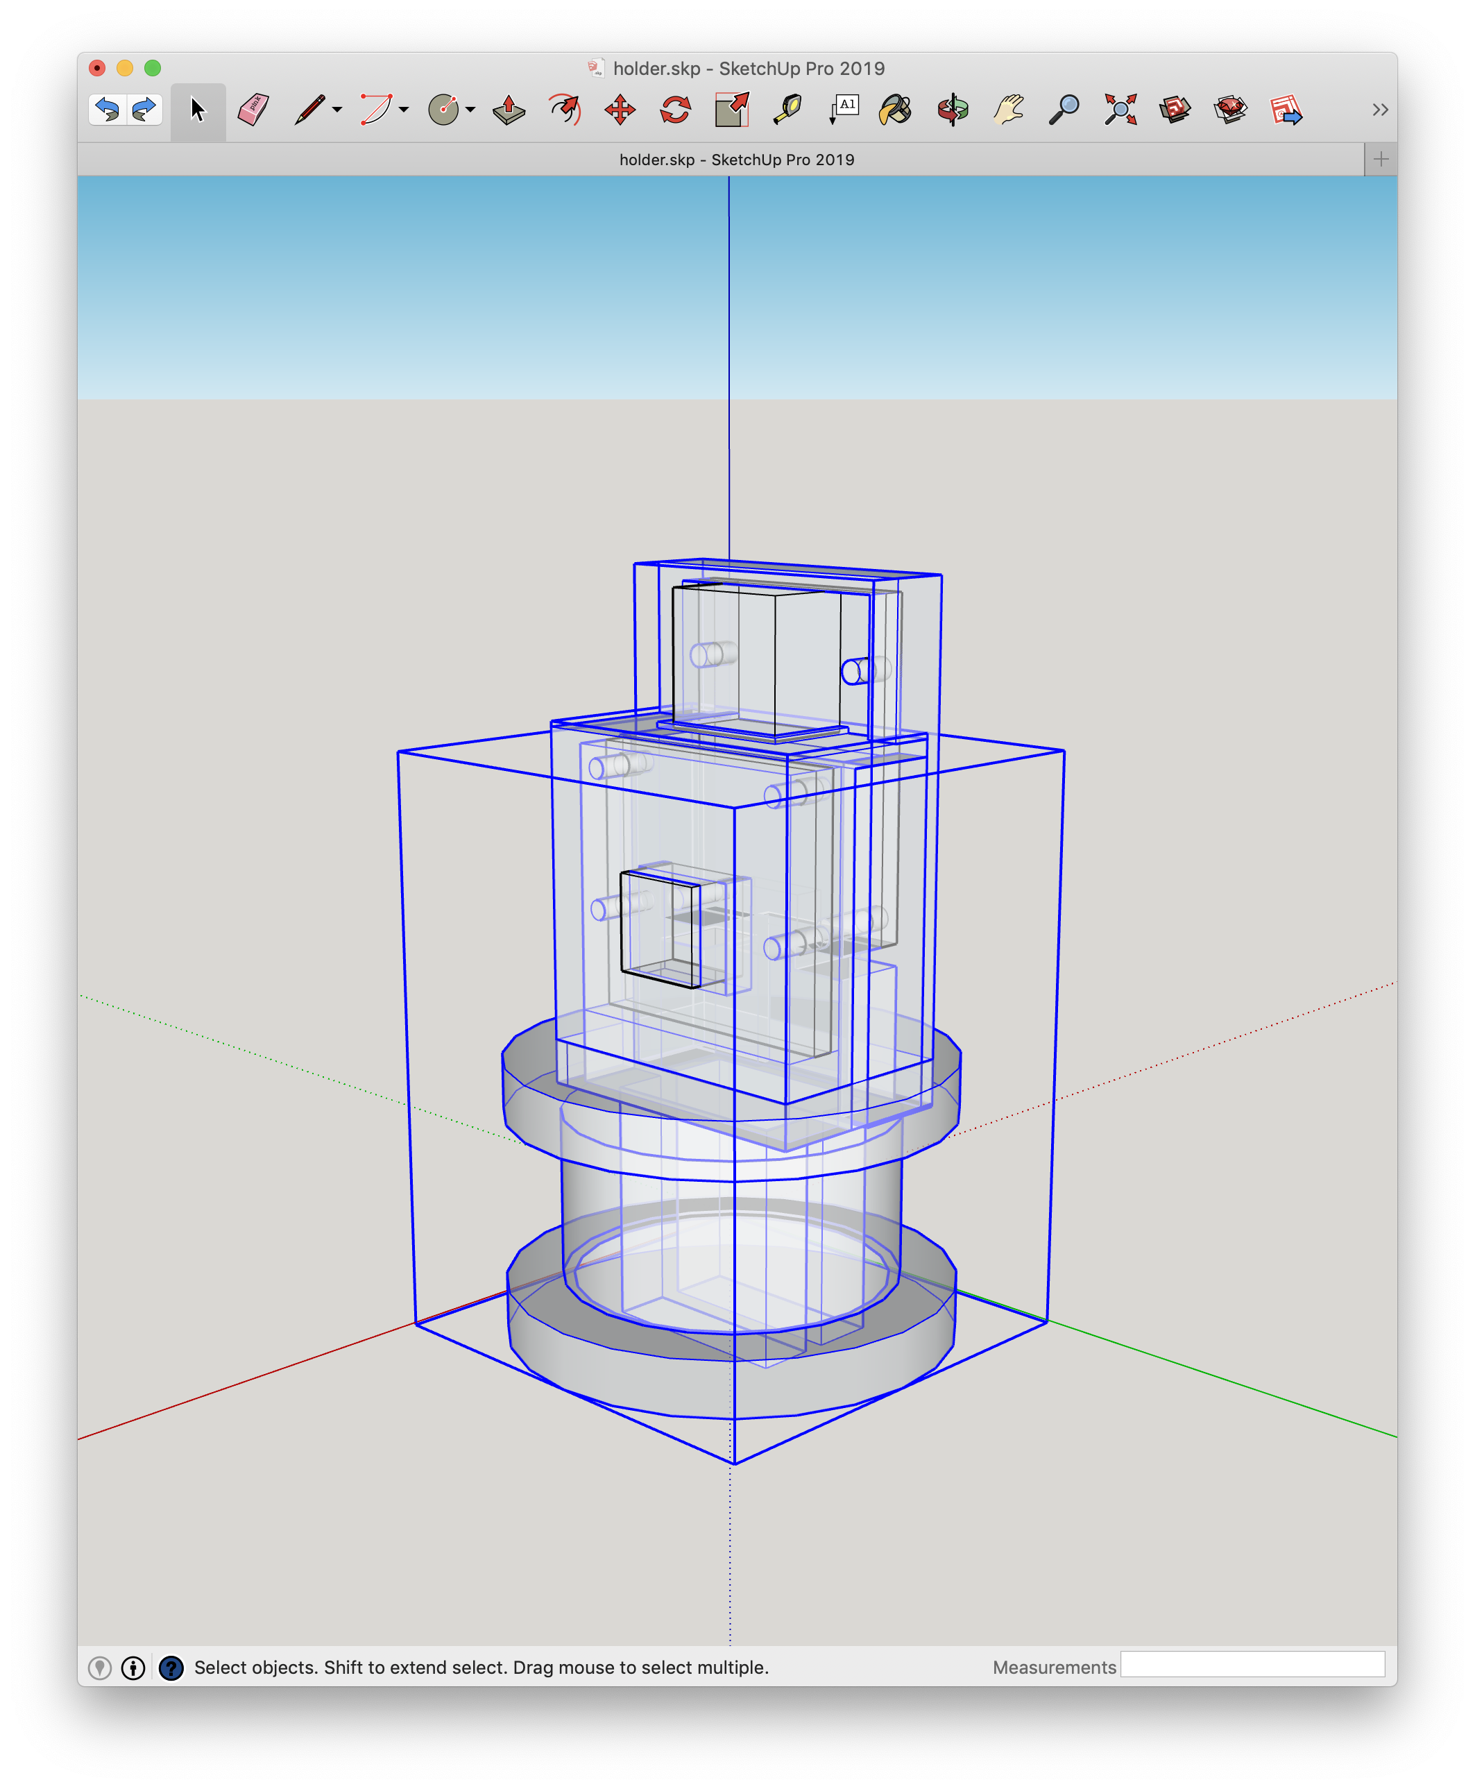Select the Move tool
Screen dimensions: 1475x1789
click(x=620, y=110)
